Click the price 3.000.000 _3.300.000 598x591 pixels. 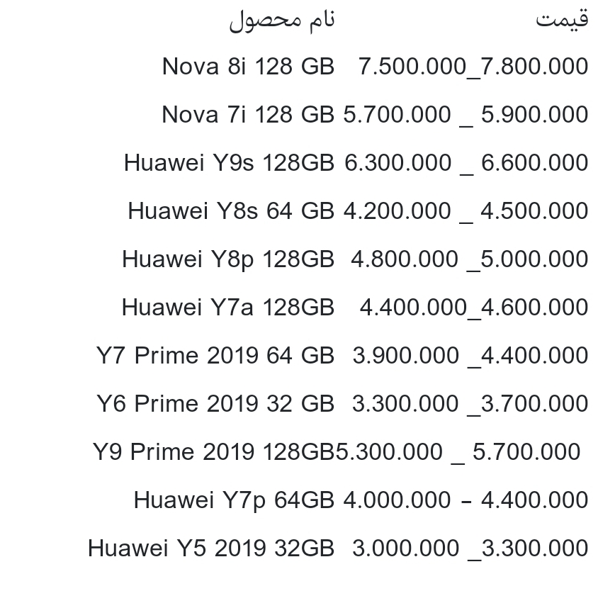click(x=470, y=548)
